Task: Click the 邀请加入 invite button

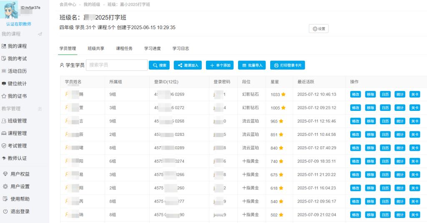Action: 188,65
